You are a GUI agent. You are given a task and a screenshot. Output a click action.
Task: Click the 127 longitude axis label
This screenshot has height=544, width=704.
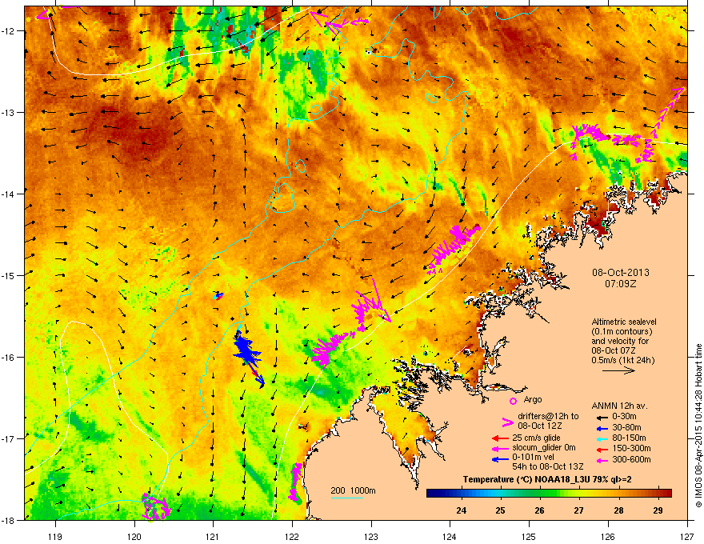(x=687, y=536)
